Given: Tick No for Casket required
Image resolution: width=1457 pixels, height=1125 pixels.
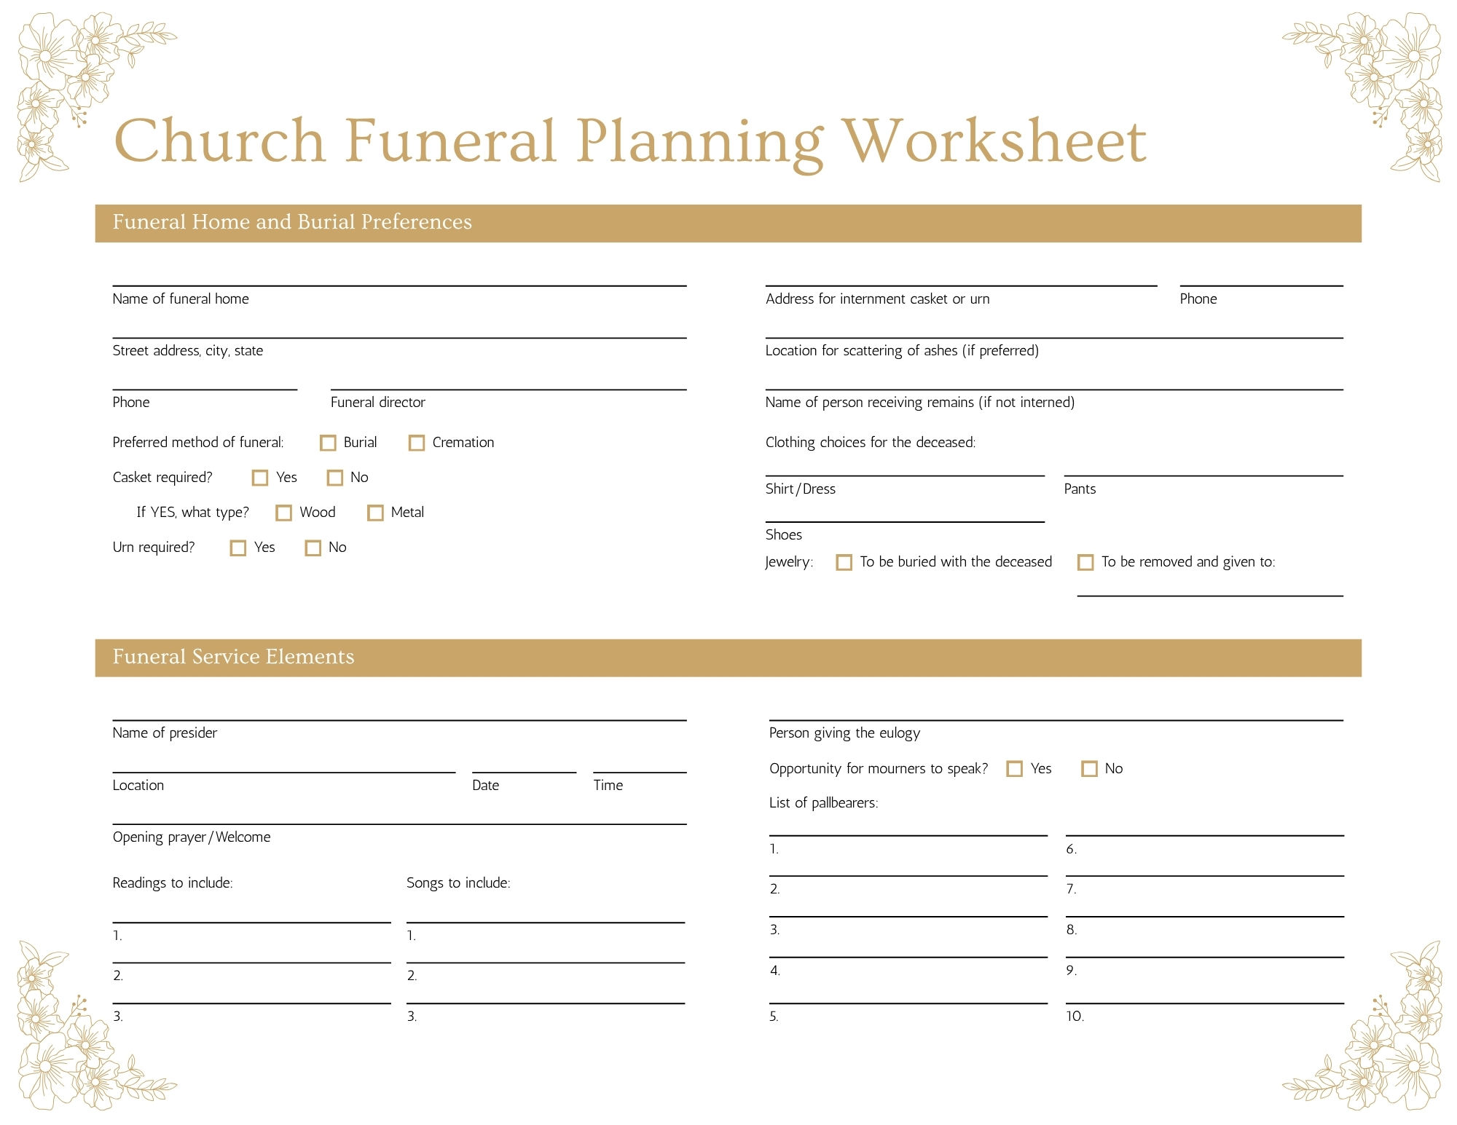Looking at the screenshot, I should click(x=335, y=478).
